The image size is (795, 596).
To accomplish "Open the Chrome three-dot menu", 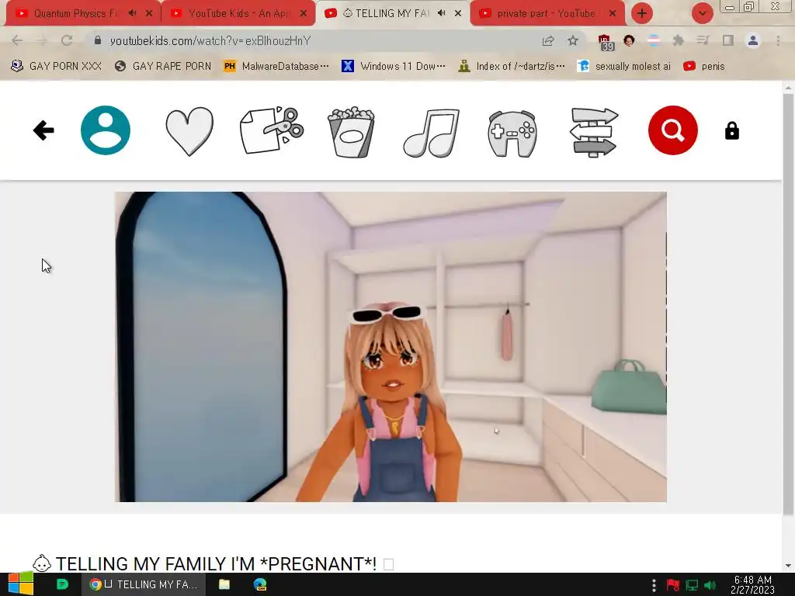I will [778, 40].
